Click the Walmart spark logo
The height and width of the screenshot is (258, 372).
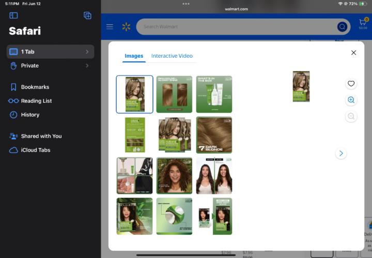tap(126, 27)
